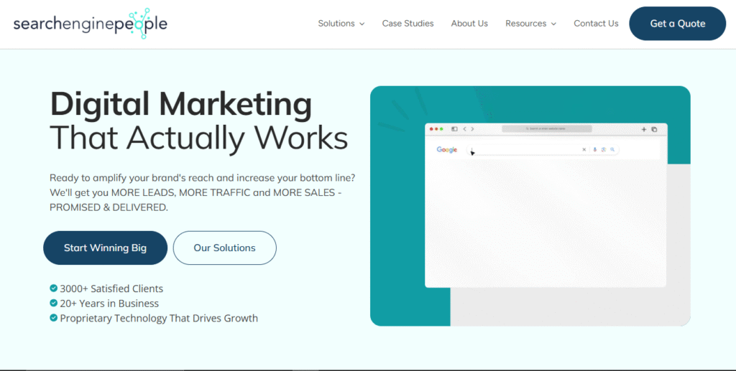This screenshot has height=371, width=736.
Task: Open the Contact Us page
Action: point(596,24)
